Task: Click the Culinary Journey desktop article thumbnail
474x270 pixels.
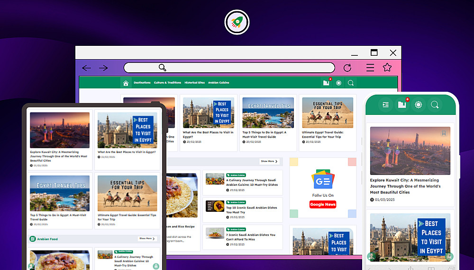Action: click(x=215, y=179)
